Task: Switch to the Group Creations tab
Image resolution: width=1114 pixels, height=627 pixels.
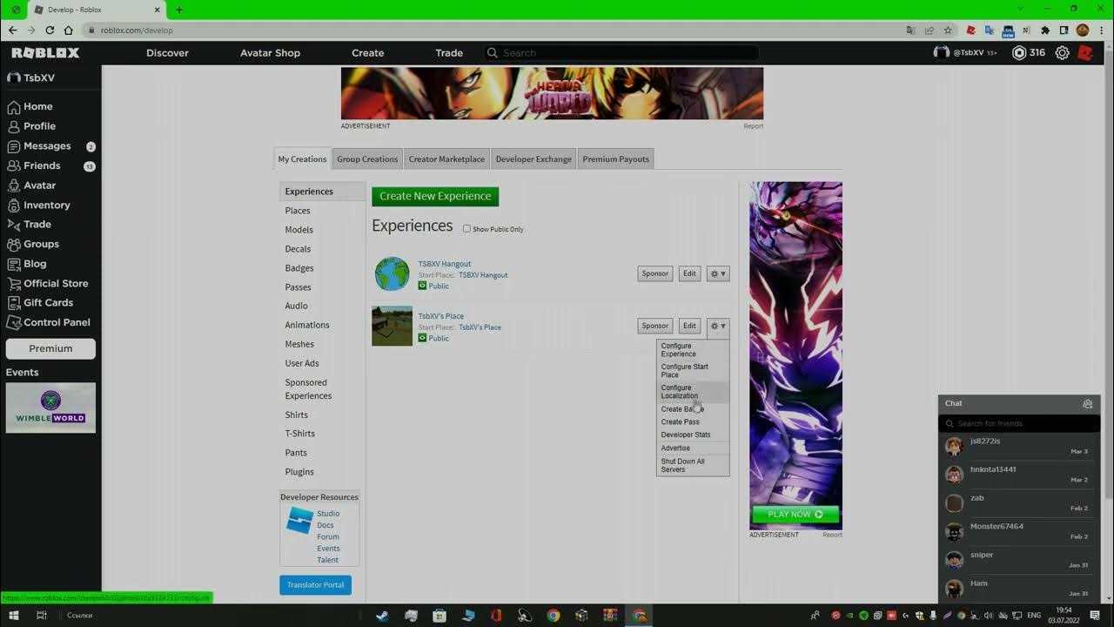Action: pos(367,159)
